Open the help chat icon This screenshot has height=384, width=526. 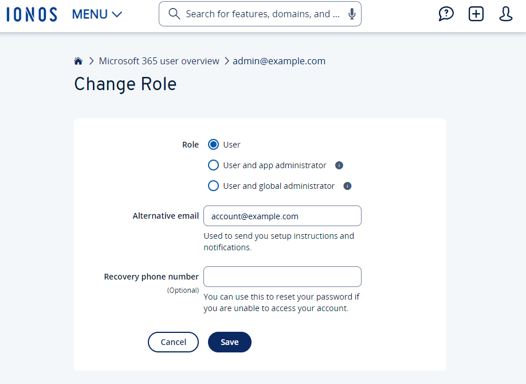tap(446, 14)
